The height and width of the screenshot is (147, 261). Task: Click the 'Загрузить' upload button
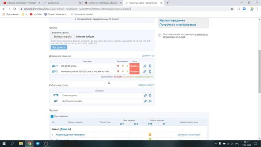[59, 47]
